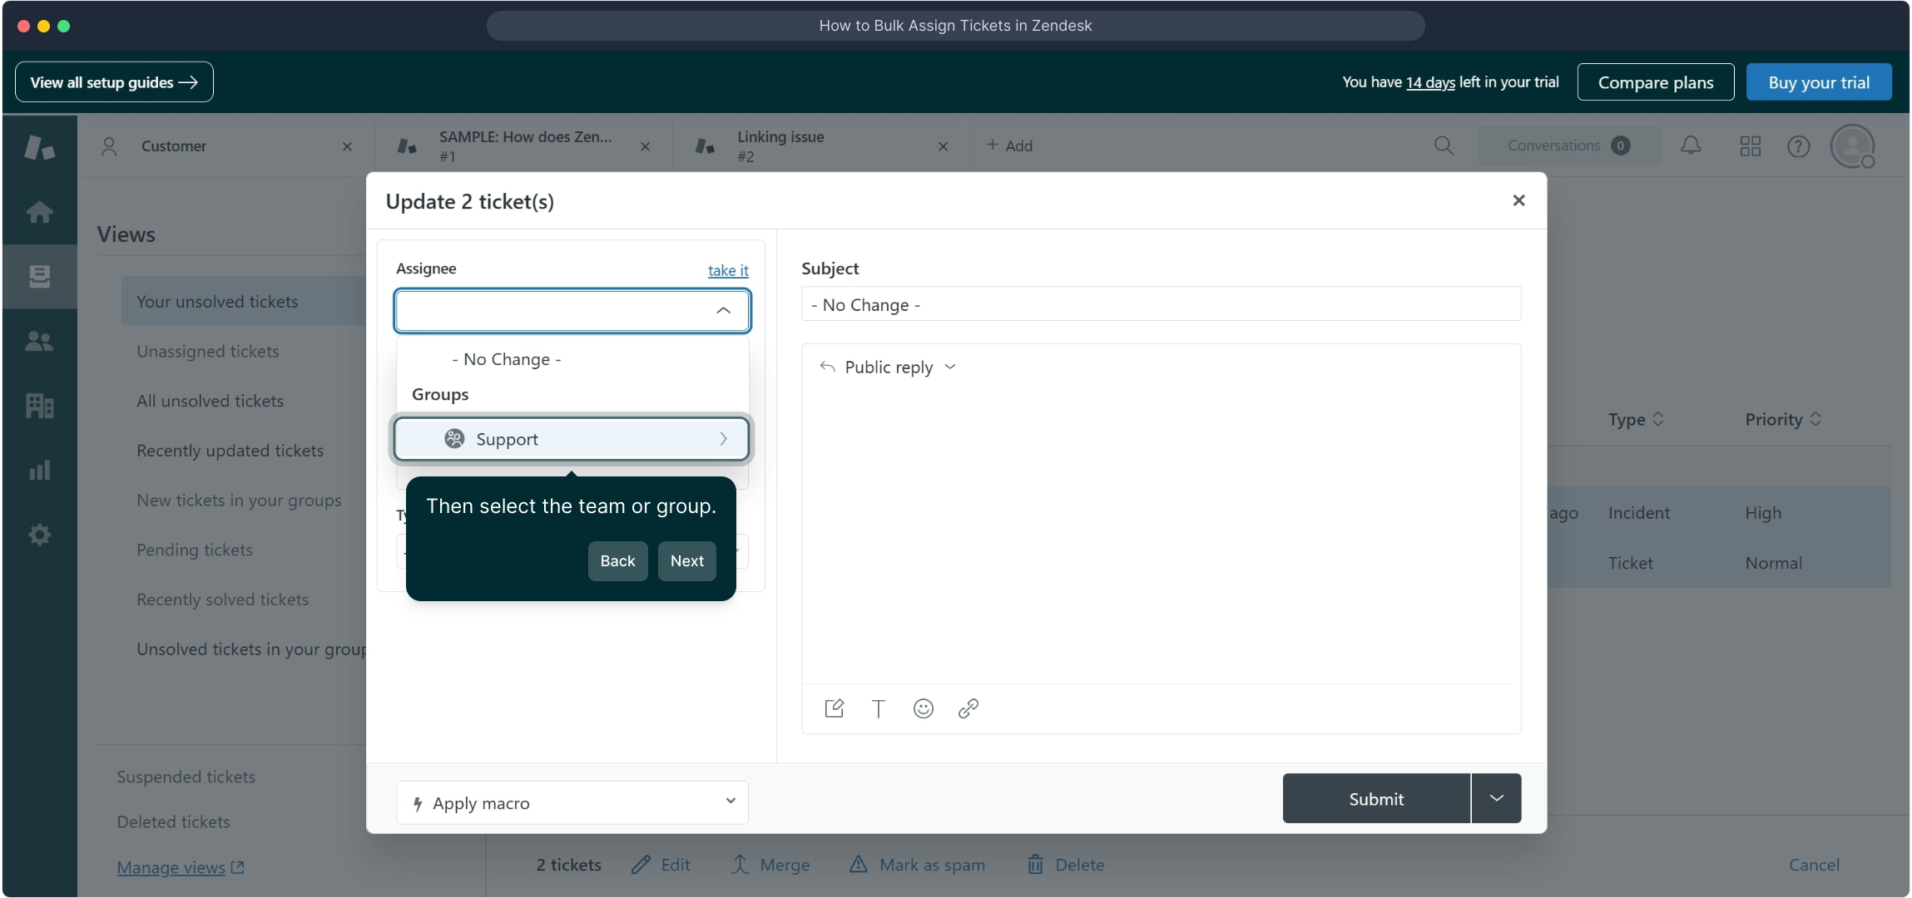This screenshot has height=898, width=1912.
Task: Insert a link with chain icon
Action: coord(968,708)
